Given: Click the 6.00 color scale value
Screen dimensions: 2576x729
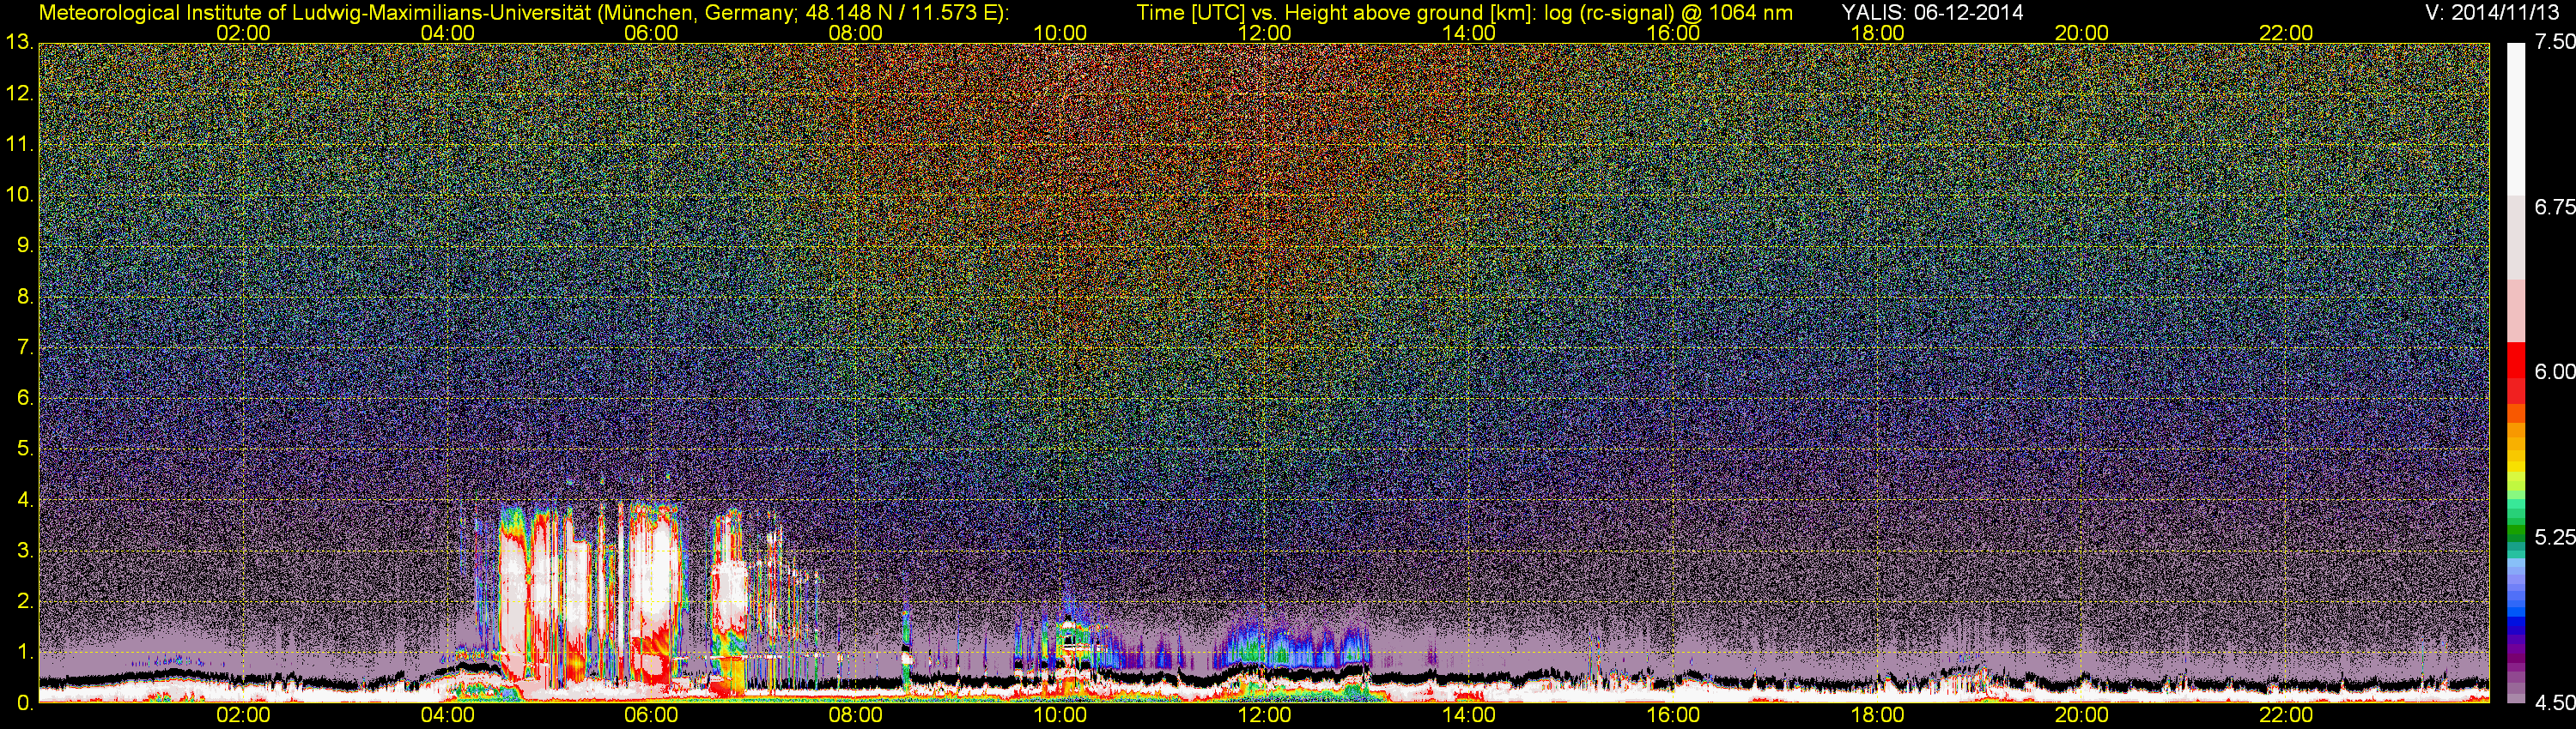Looking at the screenshot, I should point(2555,371).
